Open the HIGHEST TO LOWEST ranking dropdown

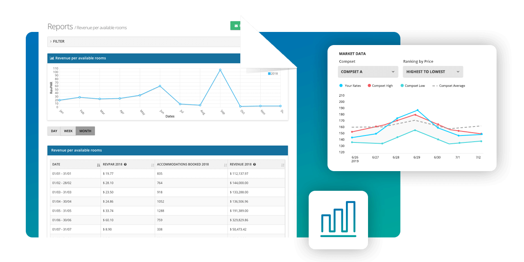coord(433,72)
